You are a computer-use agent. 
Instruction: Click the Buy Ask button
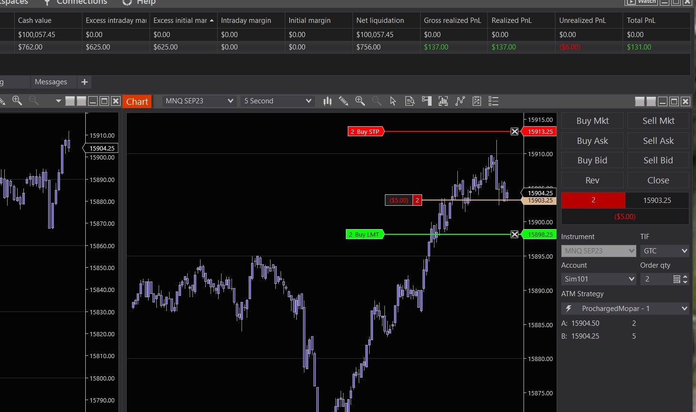pos(592,141)
